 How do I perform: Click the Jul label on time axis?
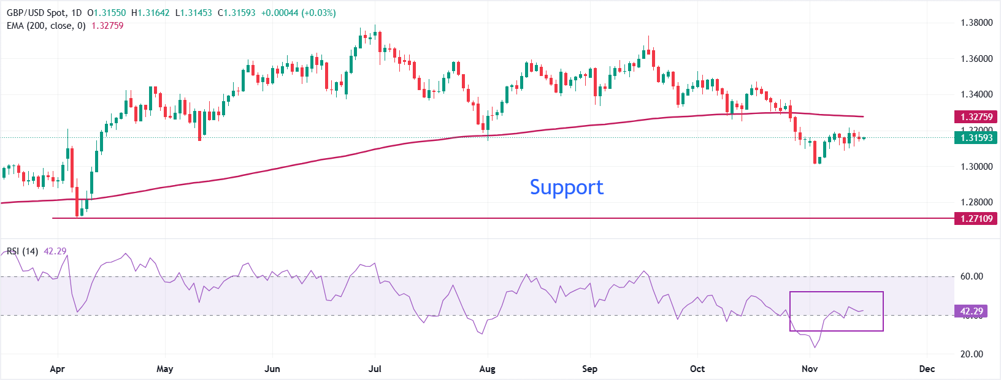click(x=374, y=369)
